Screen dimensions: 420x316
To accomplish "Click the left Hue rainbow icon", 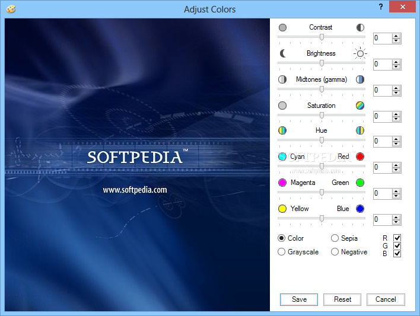I will [x=282, y=130].
